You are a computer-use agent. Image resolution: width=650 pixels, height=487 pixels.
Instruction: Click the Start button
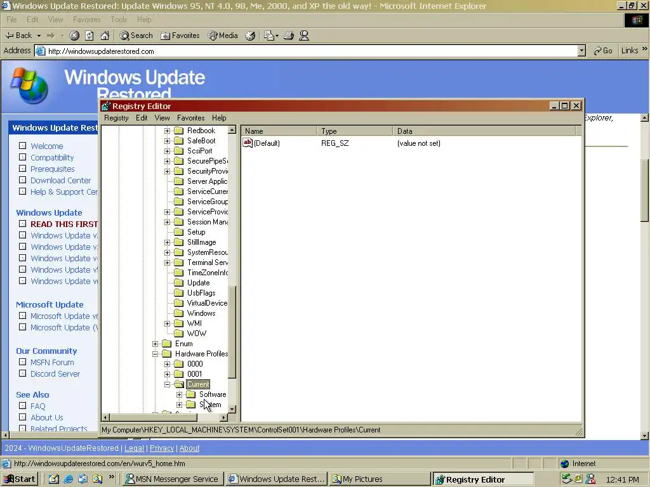pyautogui.click(x=20, y=479)
